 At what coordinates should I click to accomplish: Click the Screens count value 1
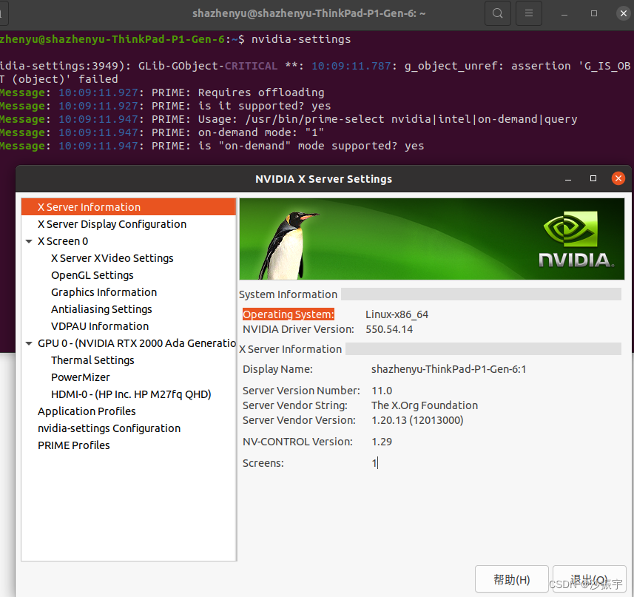click(374, 463)
